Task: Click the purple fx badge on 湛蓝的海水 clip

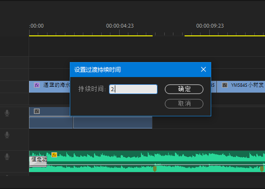Action: [x=37, y=85]
